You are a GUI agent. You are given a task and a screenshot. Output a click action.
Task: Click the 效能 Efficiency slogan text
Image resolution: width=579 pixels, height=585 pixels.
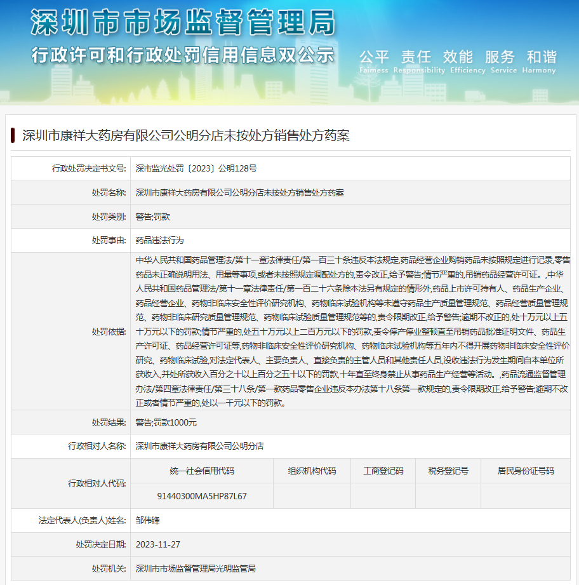468,62
